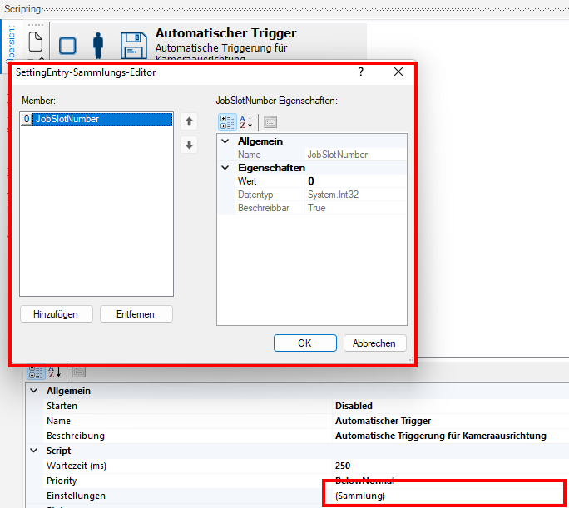Click the move member down arrow
Screen dimensions: 569x508
coord(190,145)
